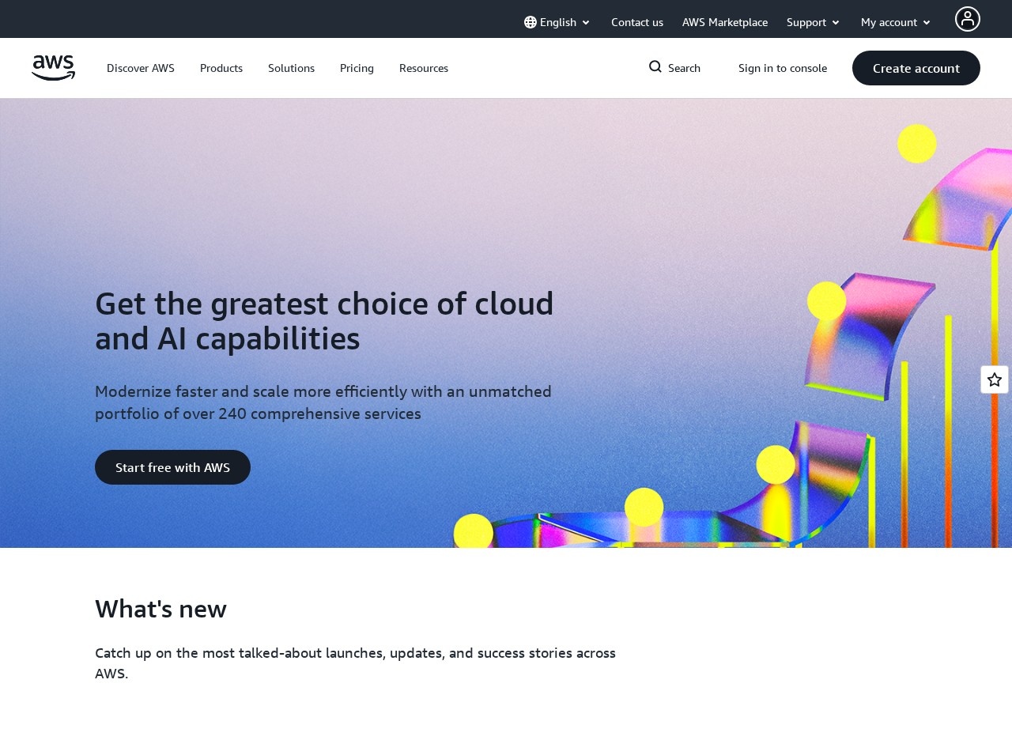Open the user profile icon
The width and height of the screenshot is (1012, 740).
(x=967, y=19)
